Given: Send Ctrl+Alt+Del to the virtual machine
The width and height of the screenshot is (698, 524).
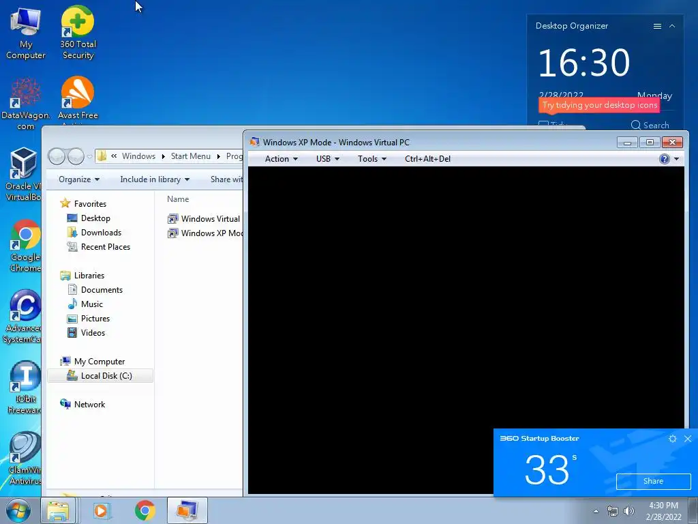Looking at the screenshot, I should [x=427, y=159].
